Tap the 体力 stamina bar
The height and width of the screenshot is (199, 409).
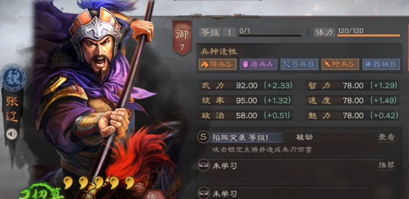coord(369,35)
